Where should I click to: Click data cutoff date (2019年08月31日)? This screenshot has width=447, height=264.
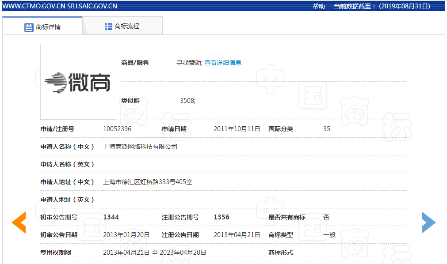(405, 6)
